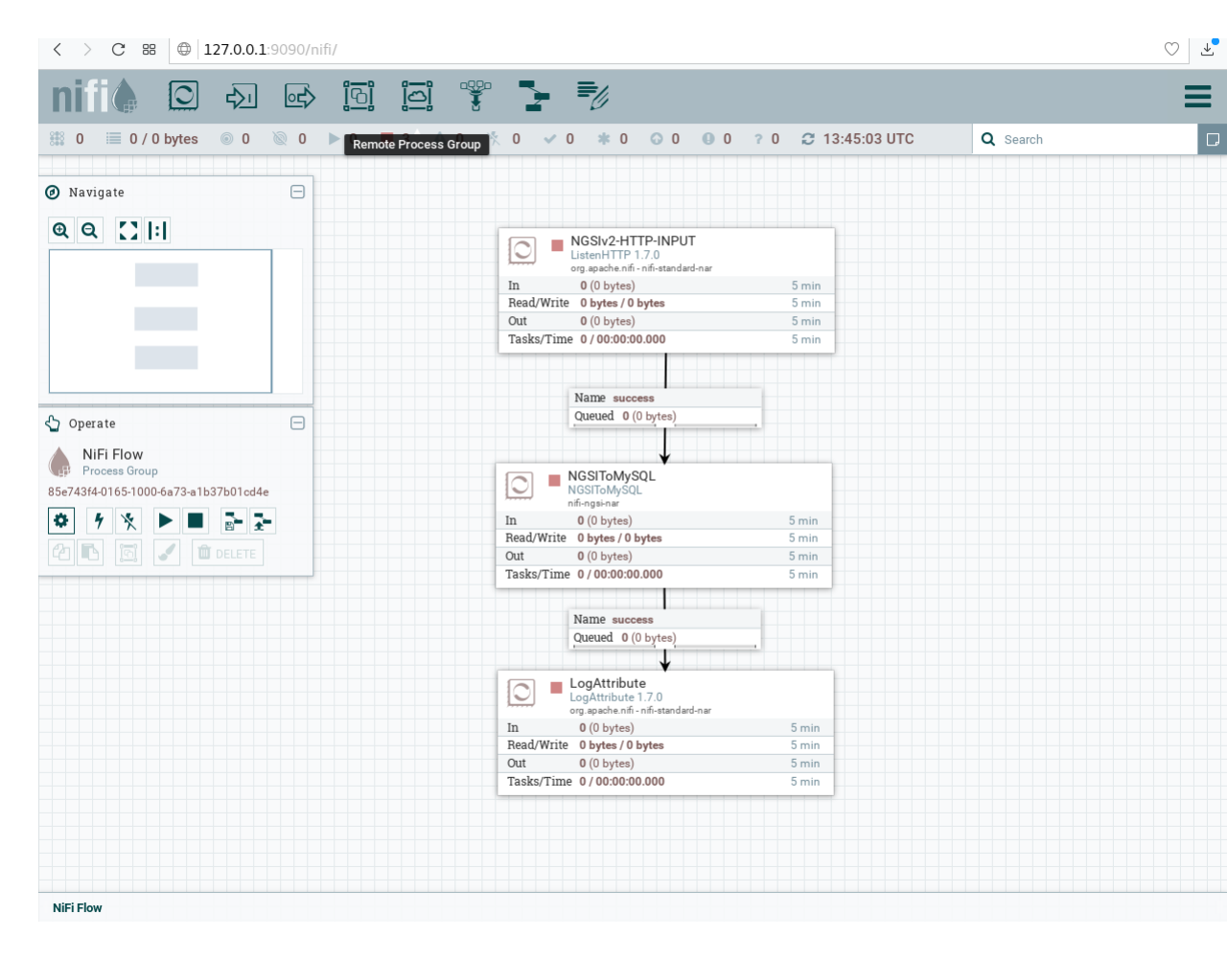Select first success connection below NGSIv2-HTTP-INPUT
This screenshot has width=1227, height=960.
point(665,407)
